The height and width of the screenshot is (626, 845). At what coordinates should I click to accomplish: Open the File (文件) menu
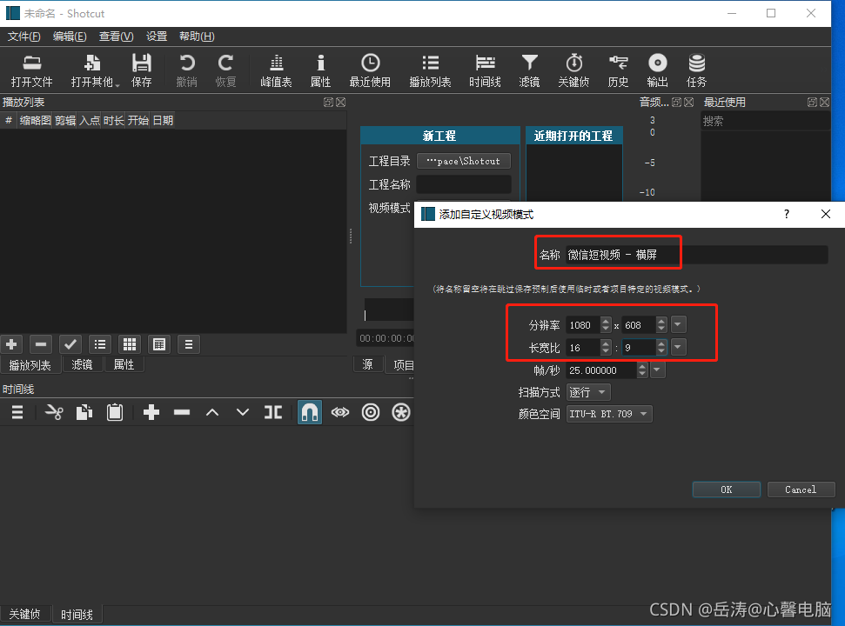point(23,37)
